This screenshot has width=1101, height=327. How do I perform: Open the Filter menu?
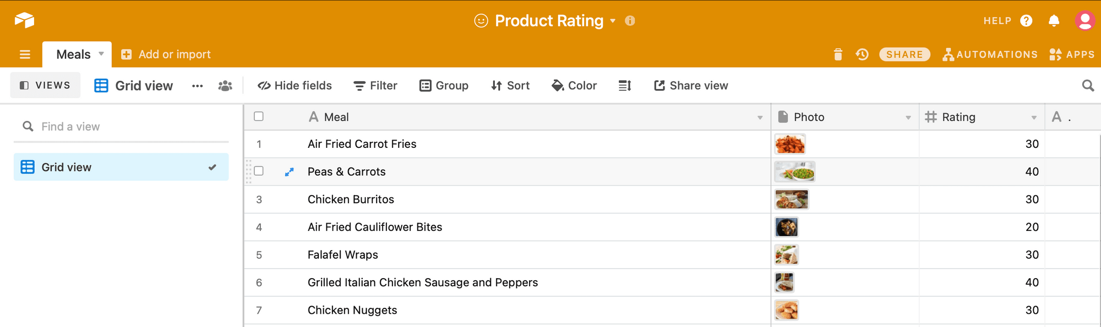[x=375, y=86]
